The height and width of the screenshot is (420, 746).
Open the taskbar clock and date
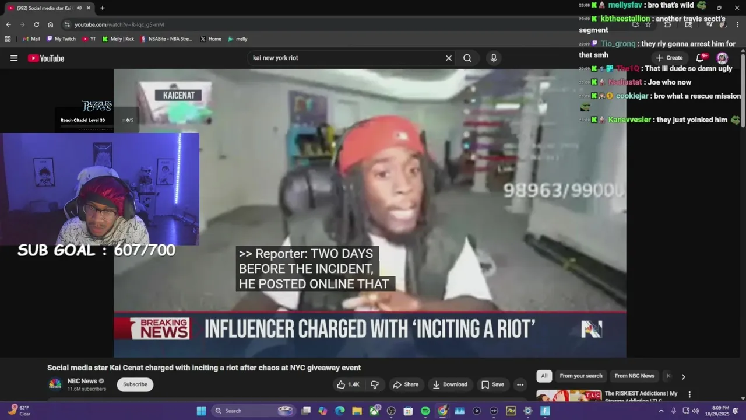[x=720, y=411]
